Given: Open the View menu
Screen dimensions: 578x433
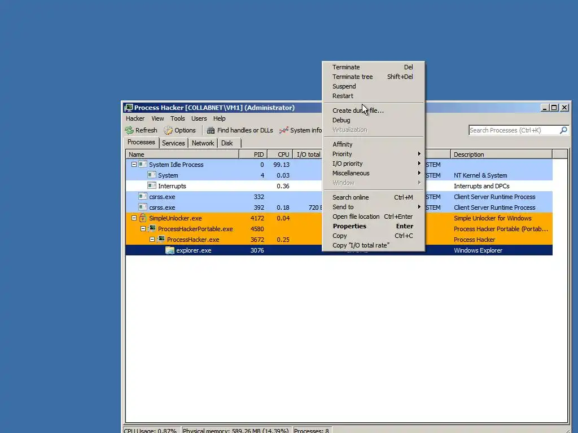Looking at the screenshot, I should pos(157,118).
